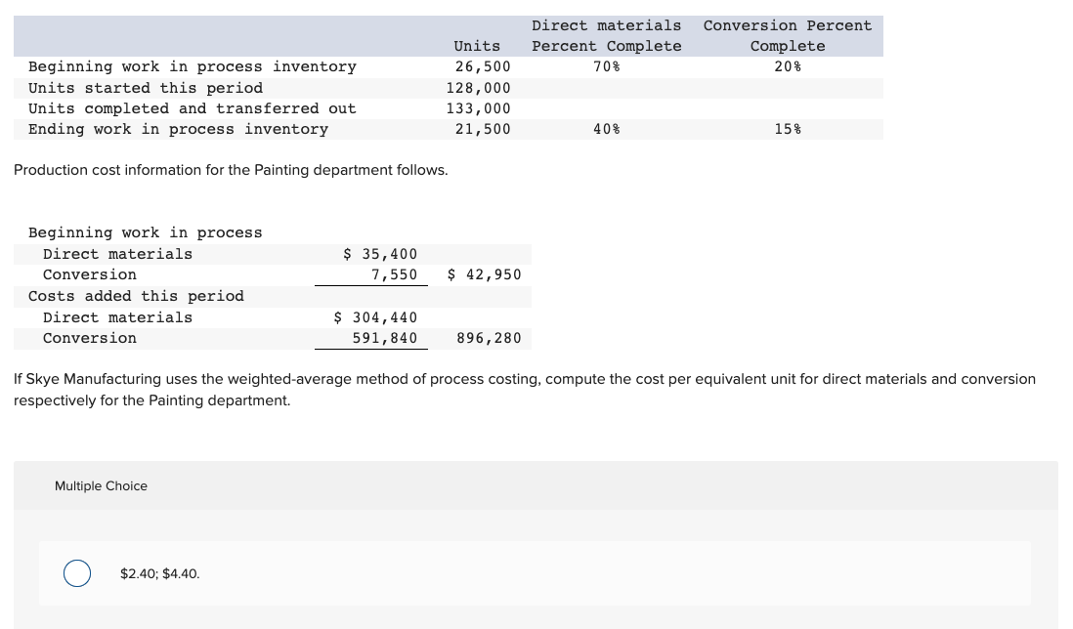
Task: Click the Units completed and transferred out row
Action: click(x=192, y=108)
